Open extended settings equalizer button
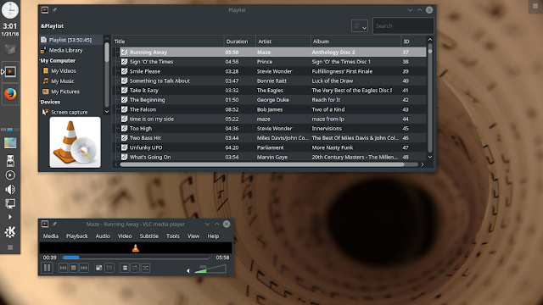Image resolution: width=543 pixels, height=305 pixels. 109,268
